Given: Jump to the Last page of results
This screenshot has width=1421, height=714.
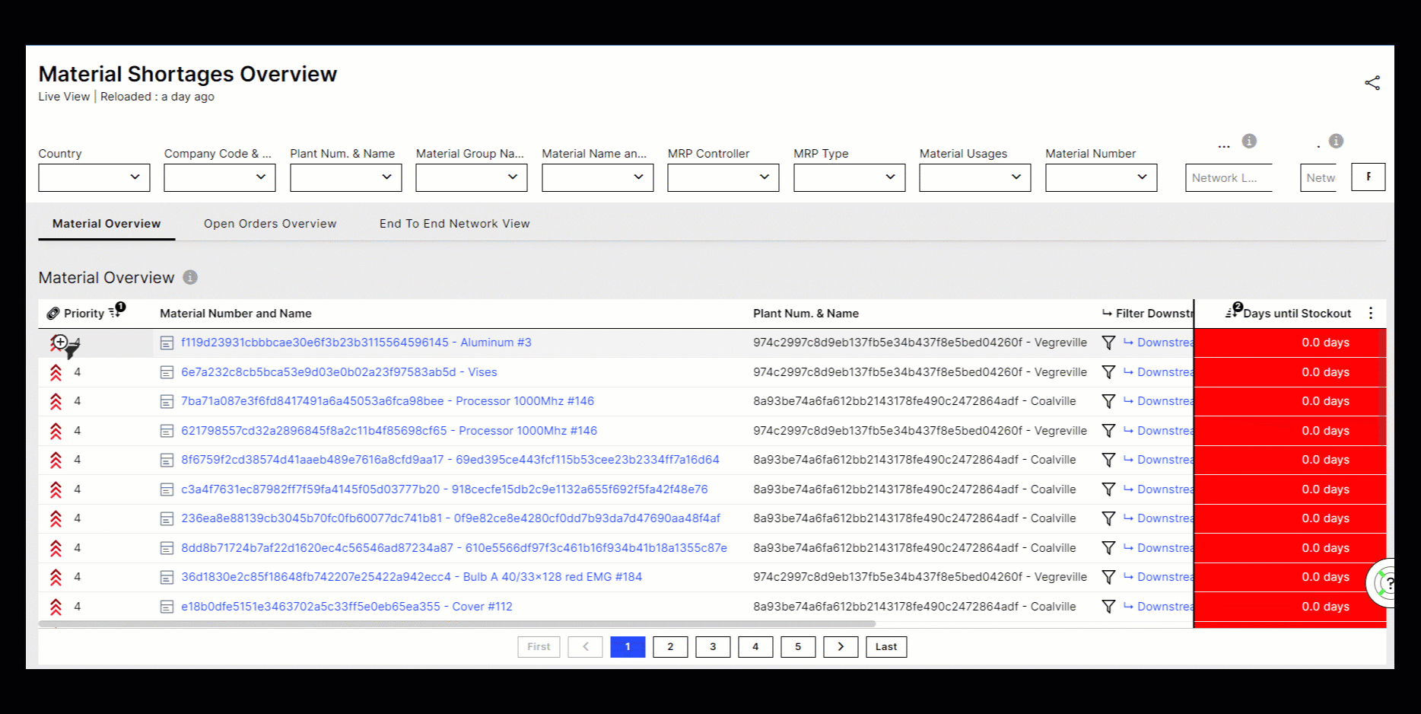Looking at the screenshot, I should pos(885,646).
